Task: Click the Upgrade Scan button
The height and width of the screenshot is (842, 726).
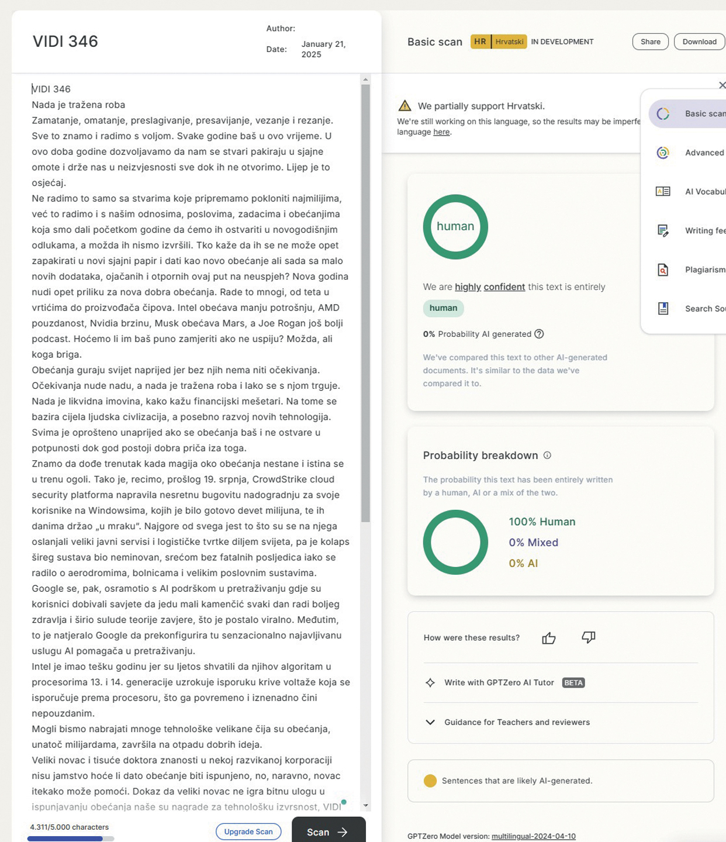Action: tap(248, 831)
